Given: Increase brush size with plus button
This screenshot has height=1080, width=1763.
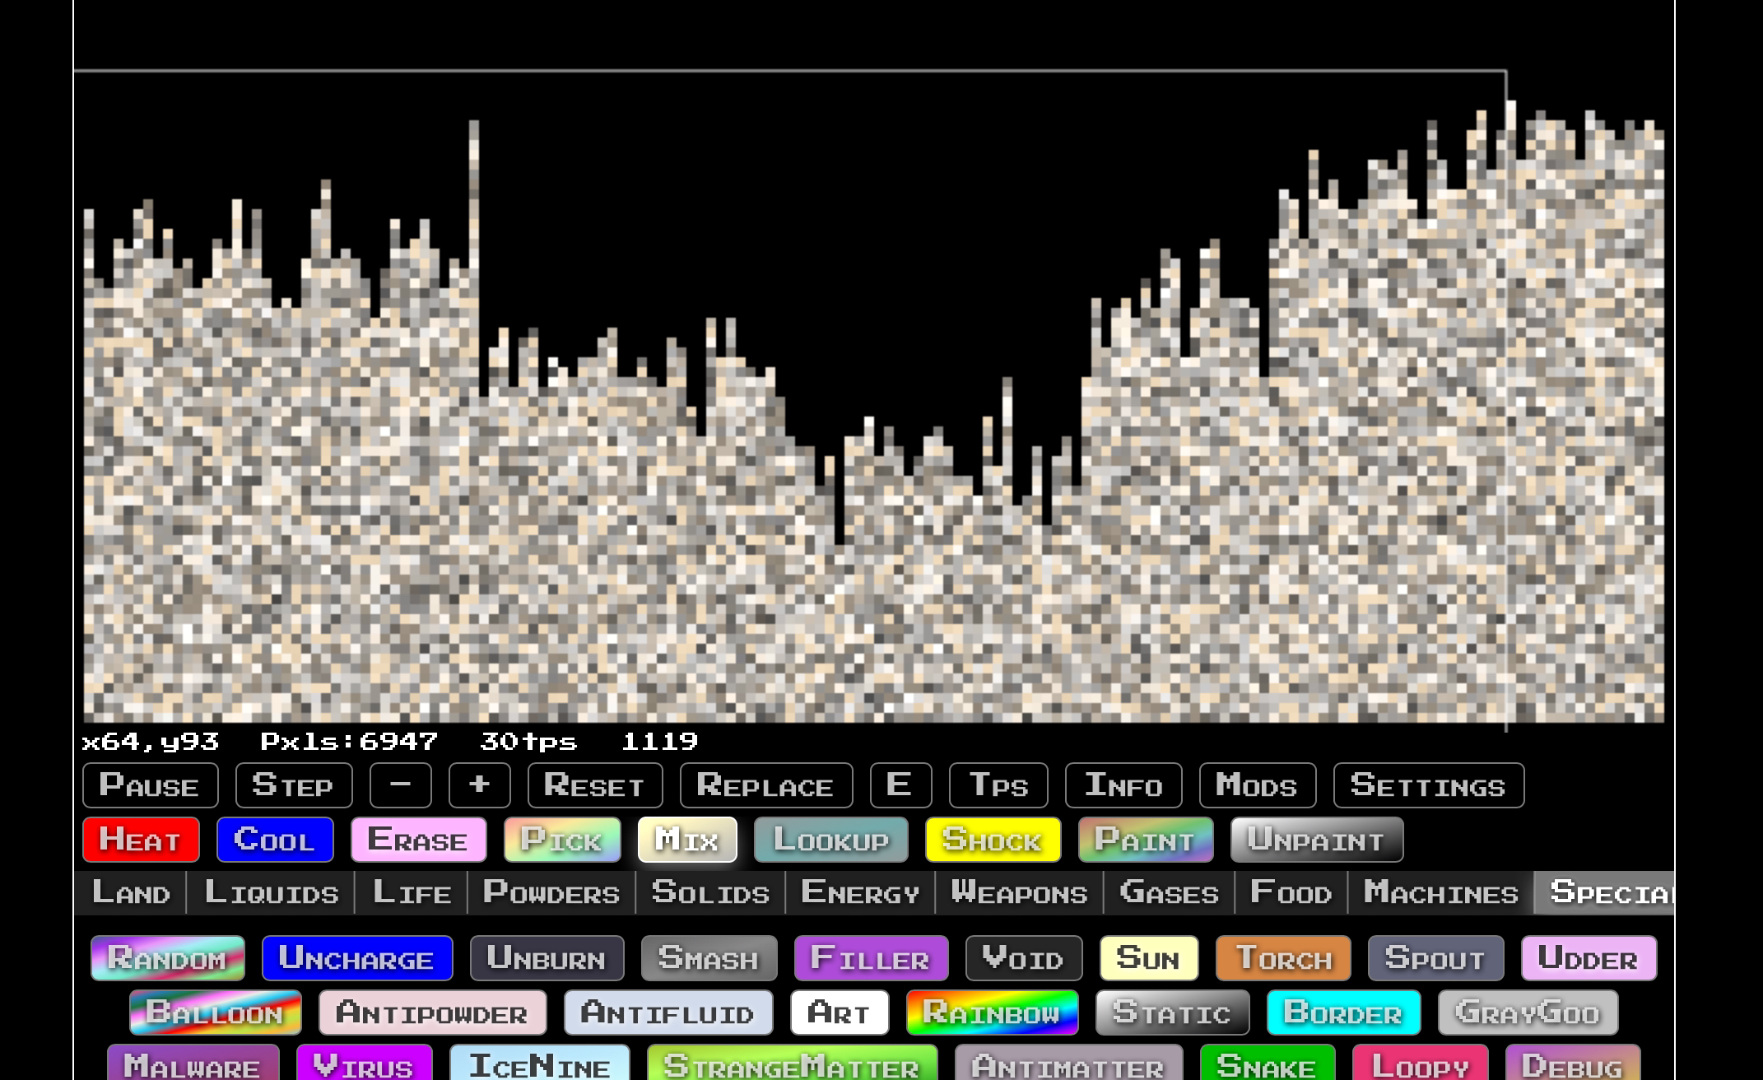Looking at the screenshot, I should point(479,785).
